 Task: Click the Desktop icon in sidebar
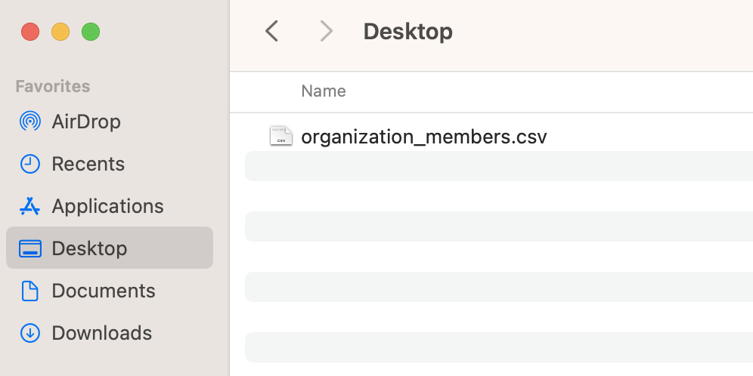point(30,248)
